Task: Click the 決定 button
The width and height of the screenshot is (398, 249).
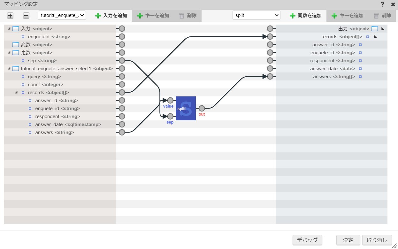Action: pyautogui.click(x=348, y=240)
